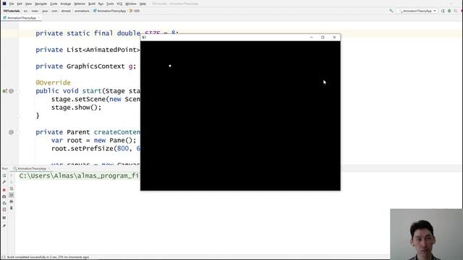463x260 pixels.
Task: Click the camera dump threads icon
Action: (x=4, y=196)
